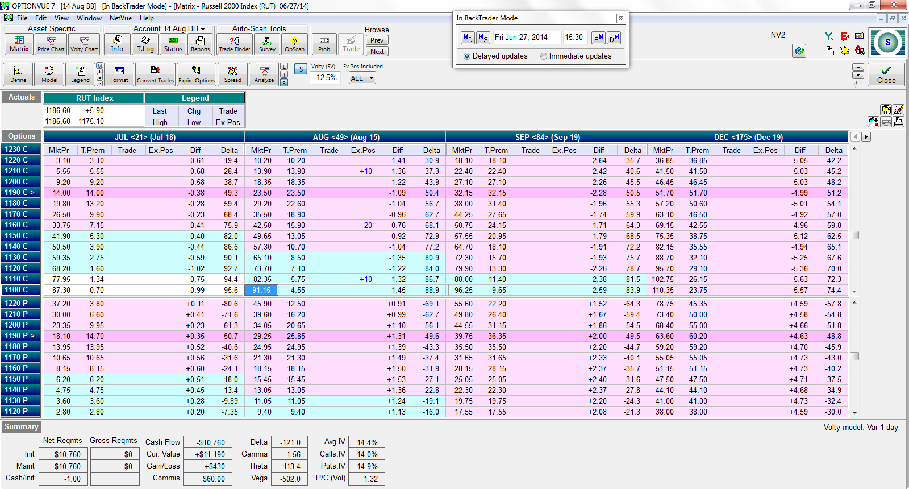Open the View menu
Screen dimensions: 909x489
tap(61, 18)
